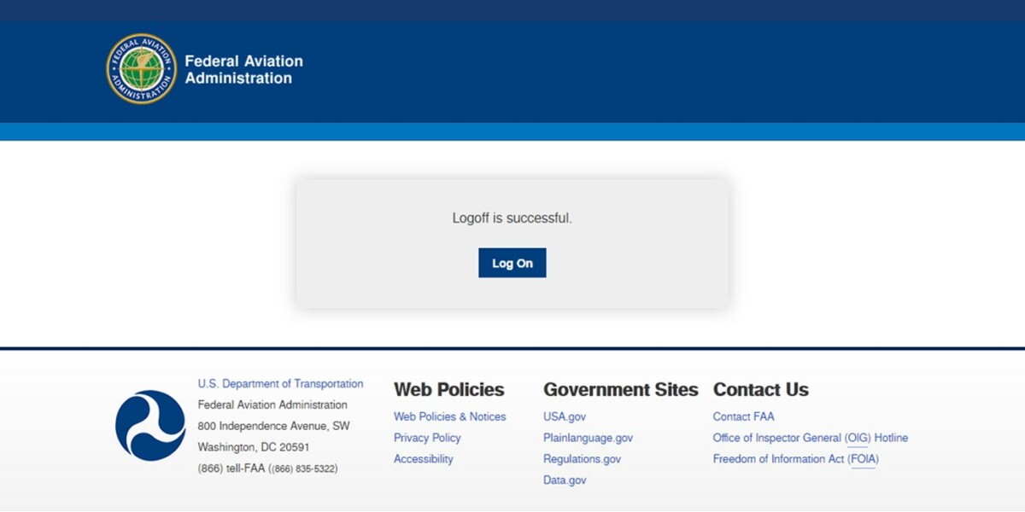1025x512 pixels.
Task: Open the U.S. Department of Transportation link
Action: click(280, 383)
